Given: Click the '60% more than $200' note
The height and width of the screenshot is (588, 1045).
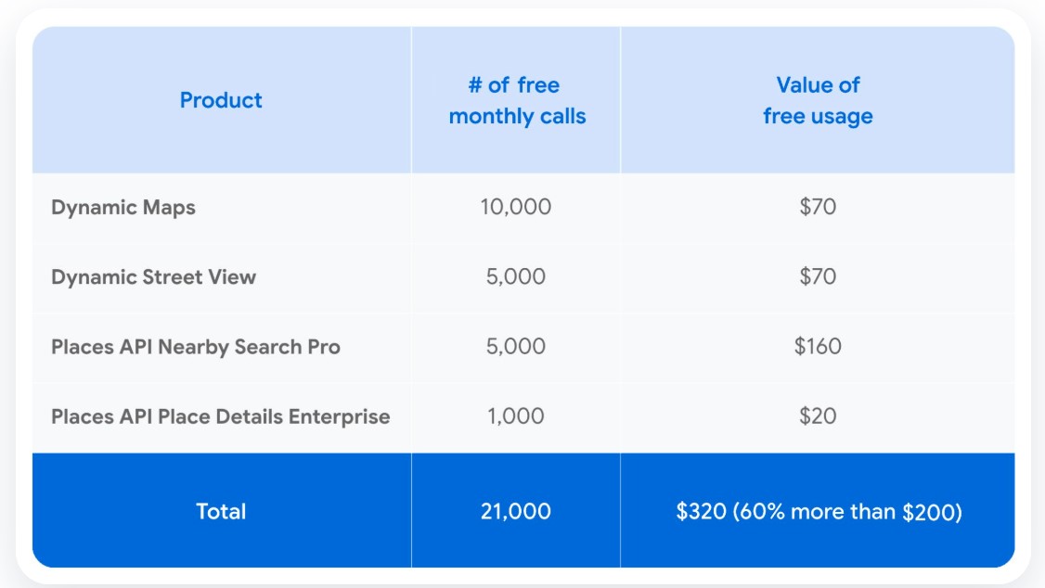Looking at the screenshot, I should click(x=848, y=511).
